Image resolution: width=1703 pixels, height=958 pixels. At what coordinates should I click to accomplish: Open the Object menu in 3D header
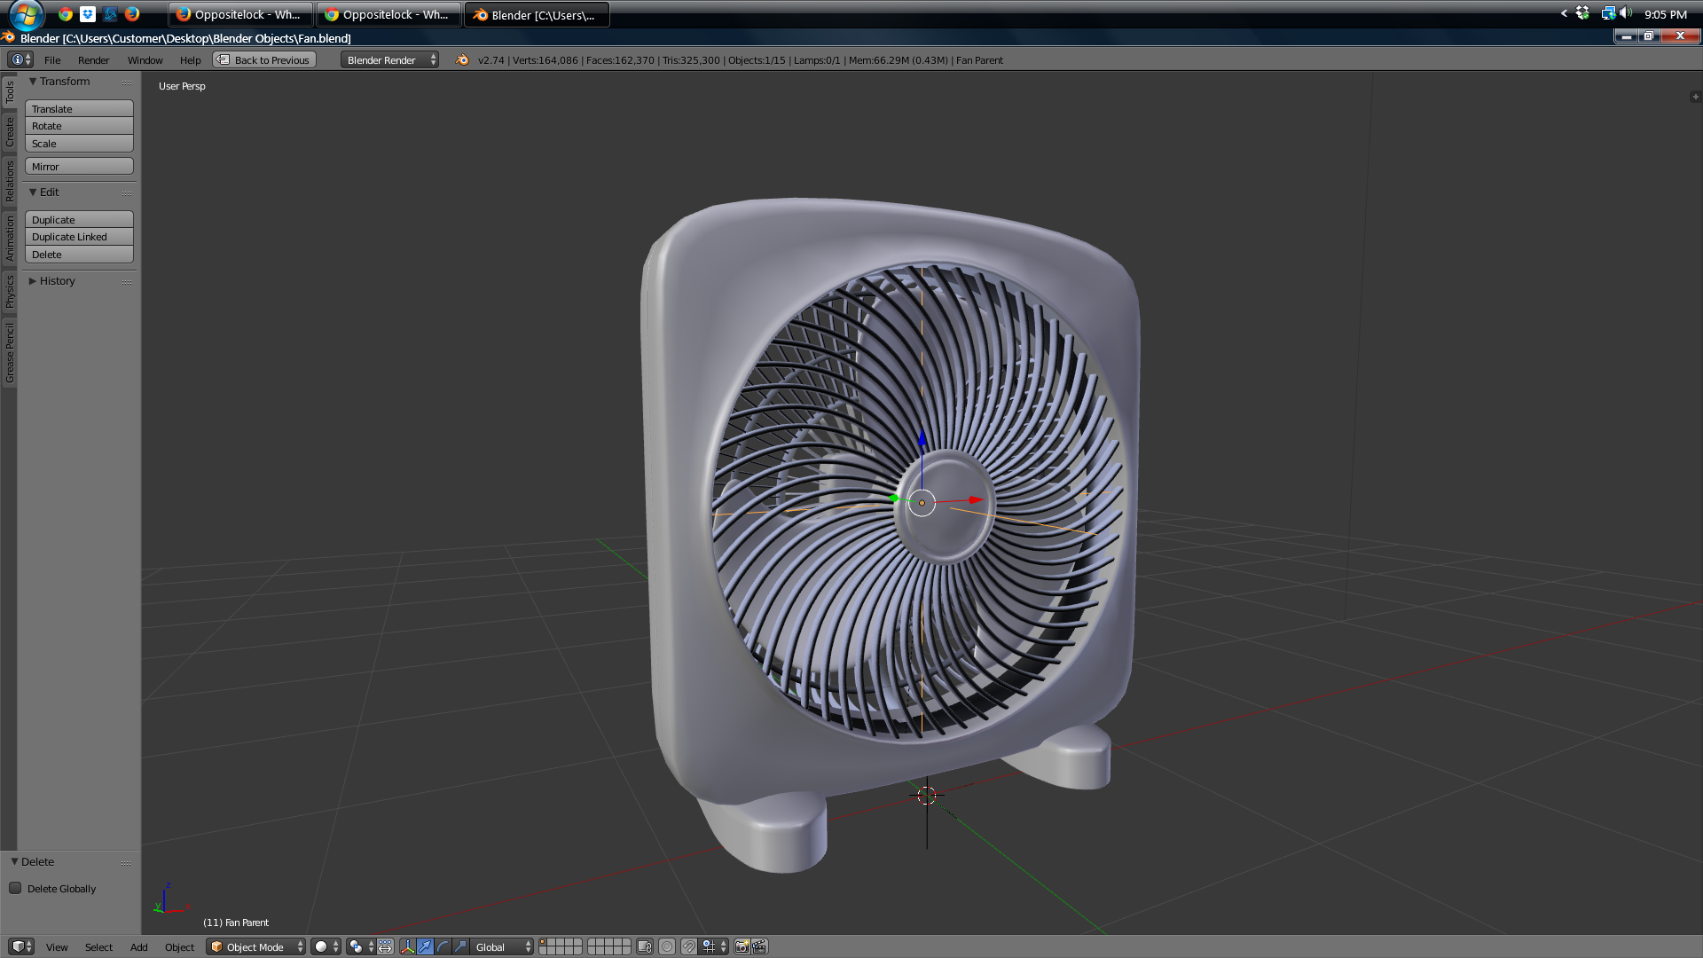pos(179,946)
